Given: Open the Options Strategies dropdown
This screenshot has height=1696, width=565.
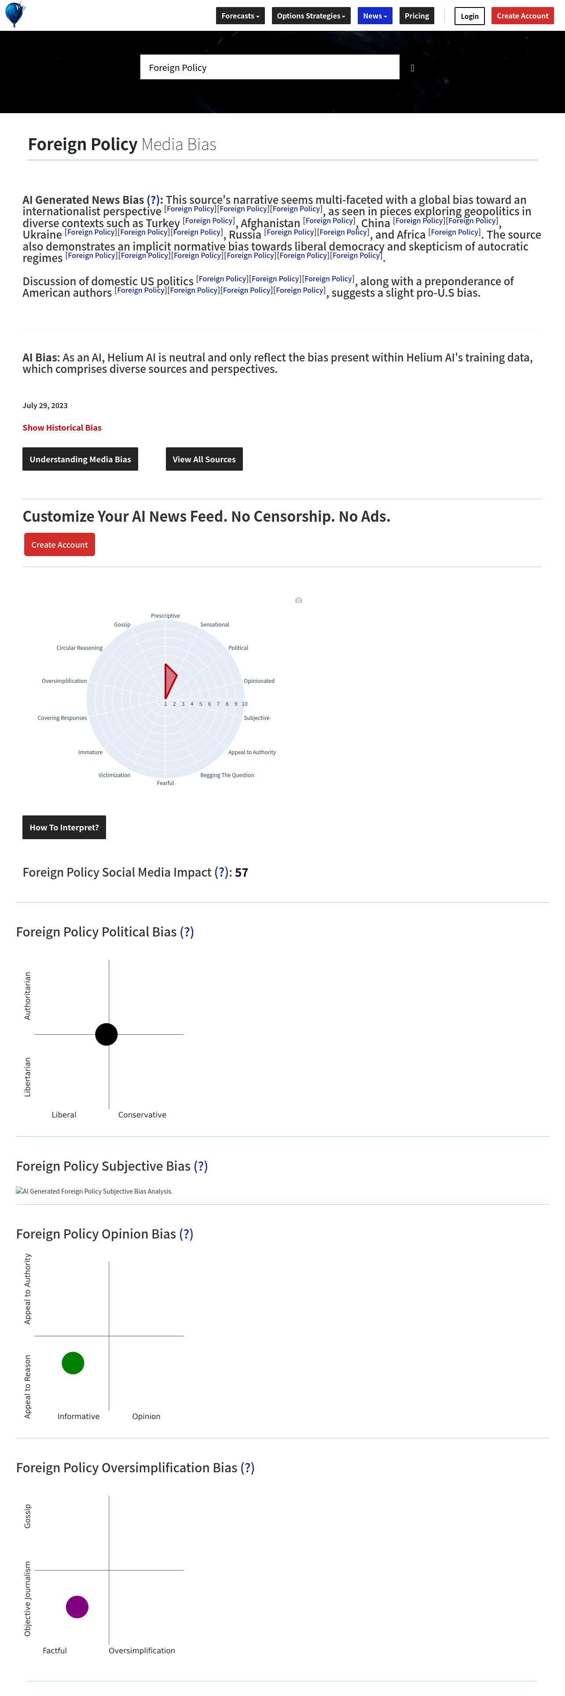Looking at the screenshot, I should (311, 16).
